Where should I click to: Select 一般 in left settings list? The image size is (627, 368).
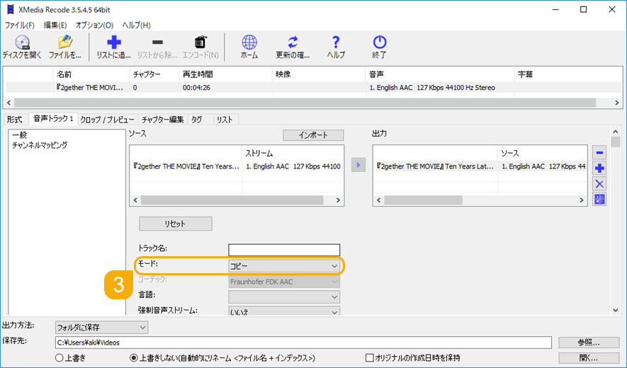tap(20, 135)
